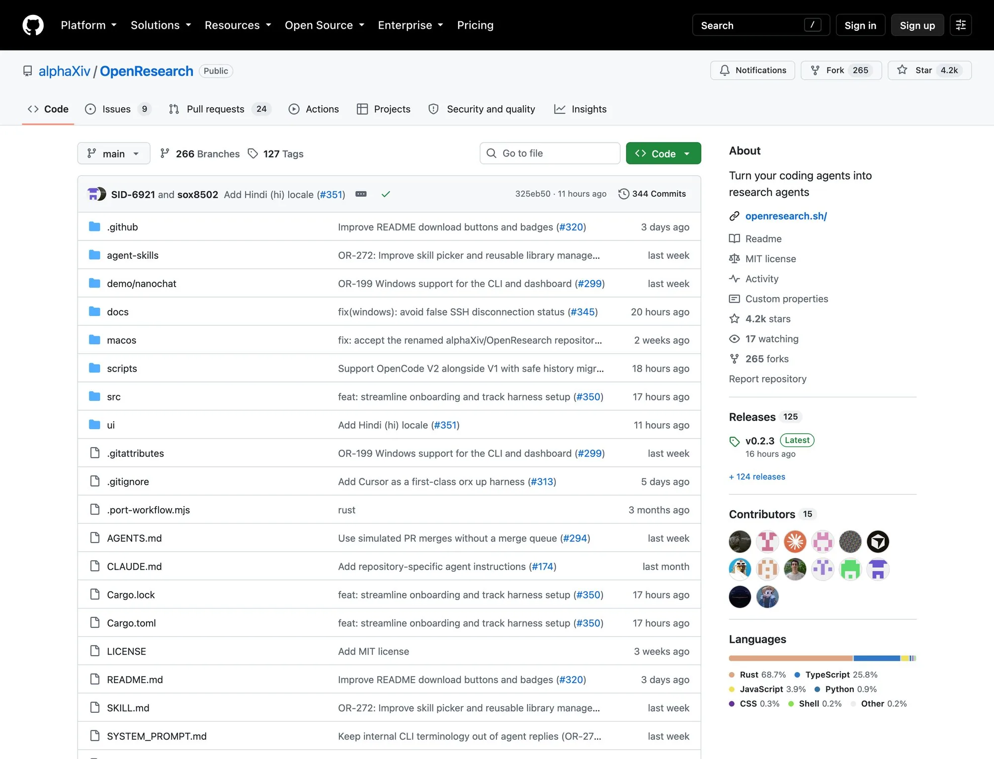Open the 344 Commits link
Image resolution: width=994 pixels, height=759 pixels.
652,194
